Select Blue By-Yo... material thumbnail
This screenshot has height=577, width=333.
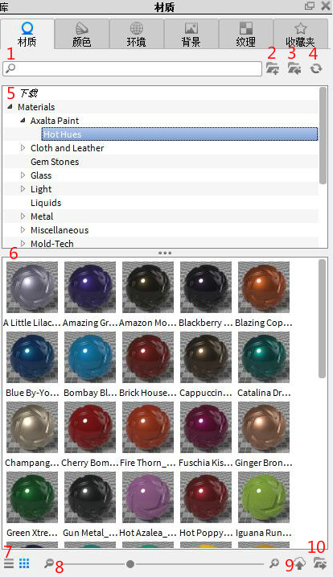tap(32, 357)
